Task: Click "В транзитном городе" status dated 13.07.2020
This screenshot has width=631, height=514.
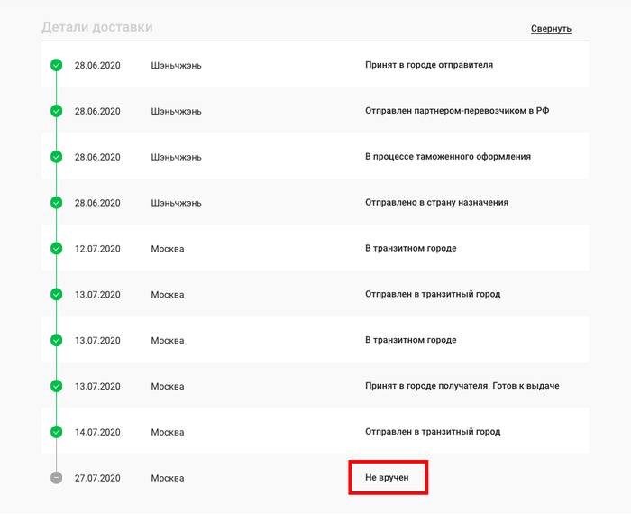Action: [411, 340]
